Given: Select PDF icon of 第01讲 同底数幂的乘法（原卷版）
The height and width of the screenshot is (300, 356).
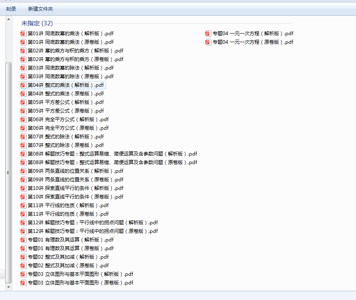Looking at the screenshot, I should 23,42.
